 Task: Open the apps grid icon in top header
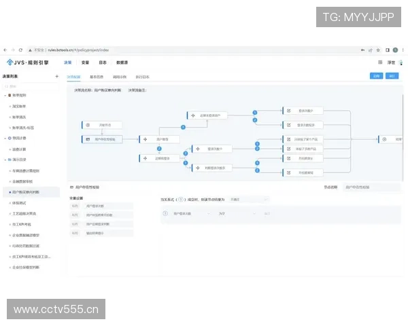point(379,62)
